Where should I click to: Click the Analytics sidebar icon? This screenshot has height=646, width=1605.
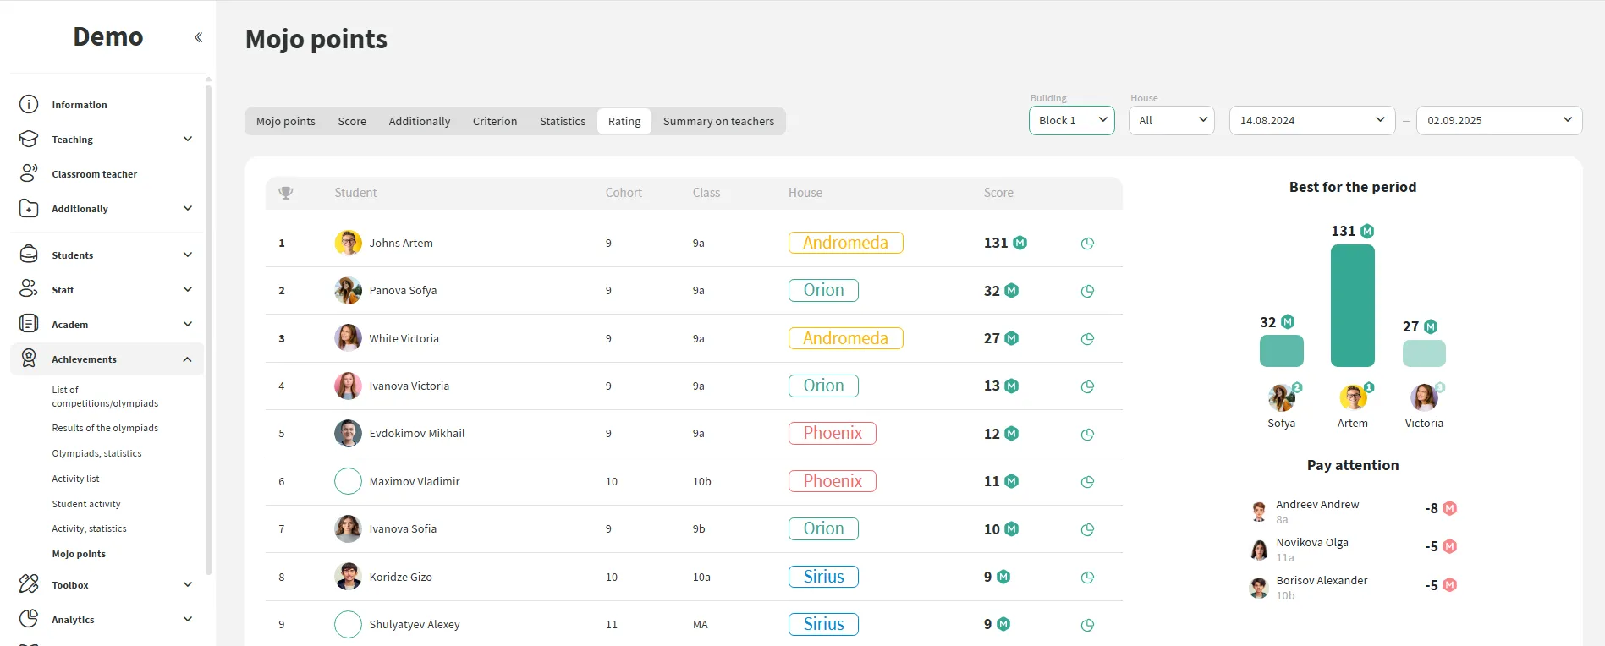pos(29,619)
